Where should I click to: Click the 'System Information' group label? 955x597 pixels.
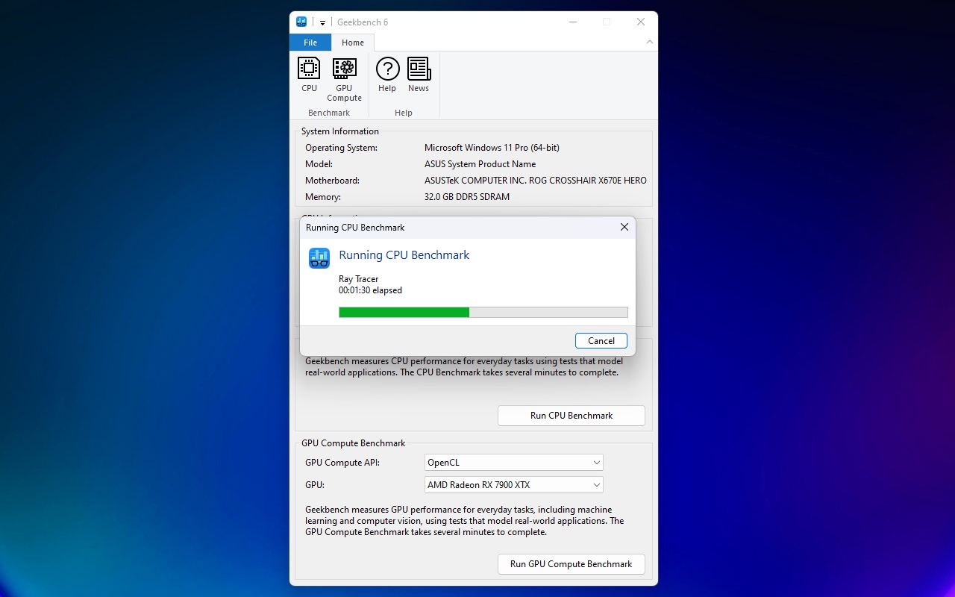click(x=340, y=131)
